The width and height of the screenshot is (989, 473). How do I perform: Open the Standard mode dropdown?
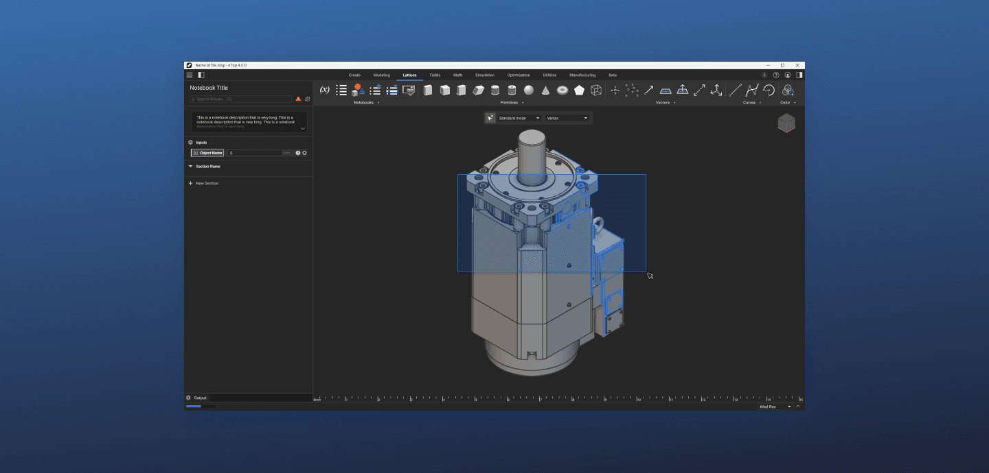519,118
